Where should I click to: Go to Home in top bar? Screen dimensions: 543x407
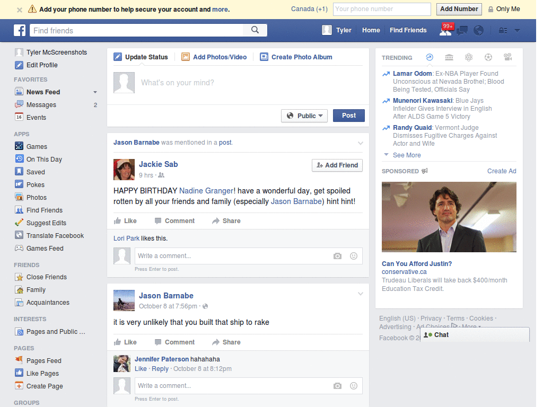coord(371,30)
